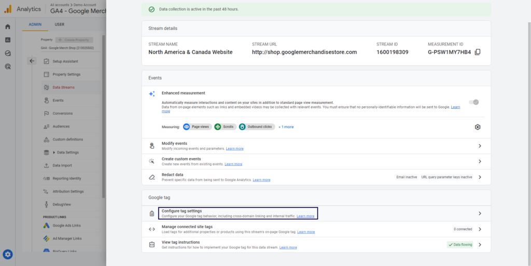
Task: Click the Setup Assistant icon
Action: click(x=46, y=61)
